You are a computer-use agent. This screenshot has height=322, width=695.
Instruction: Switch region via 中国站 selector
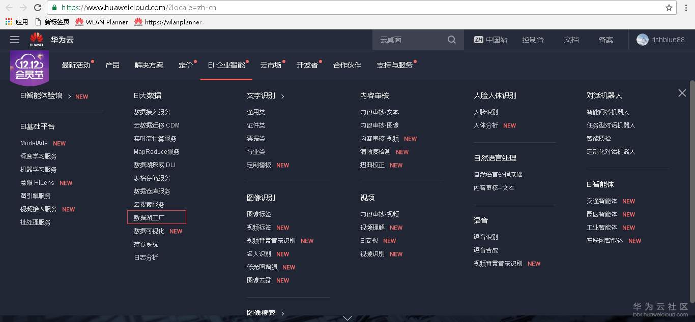coord(490,40)
